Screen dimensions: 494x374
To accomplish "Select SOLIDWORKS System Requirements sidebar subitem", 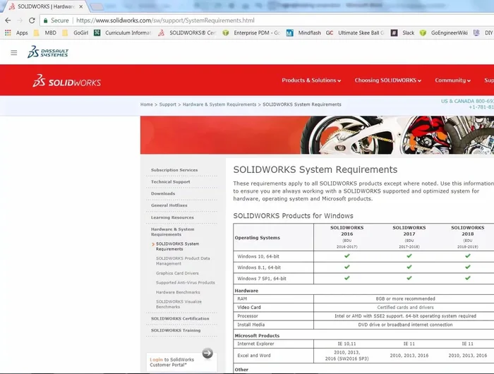I will (x=177, y=246).
